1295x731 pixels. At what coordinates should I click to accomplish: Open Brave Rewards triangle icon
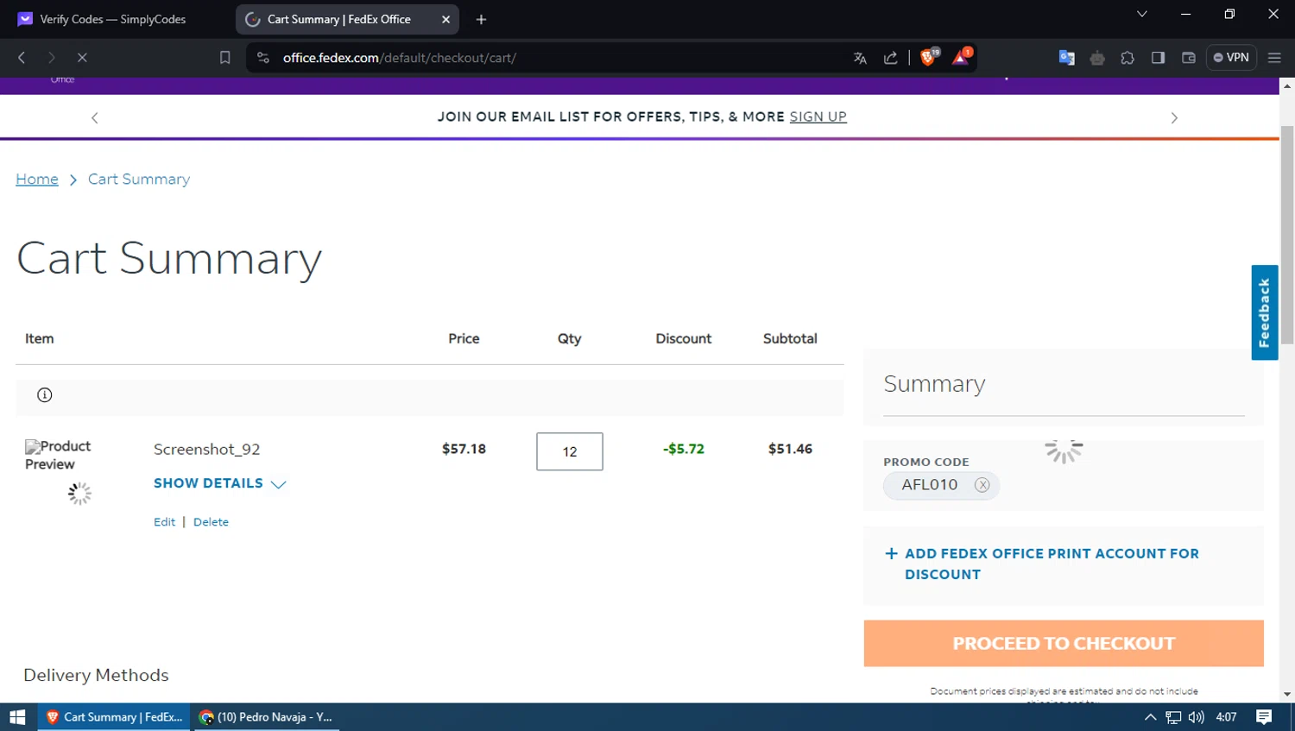pyautogui.click(x=961, y=57)
